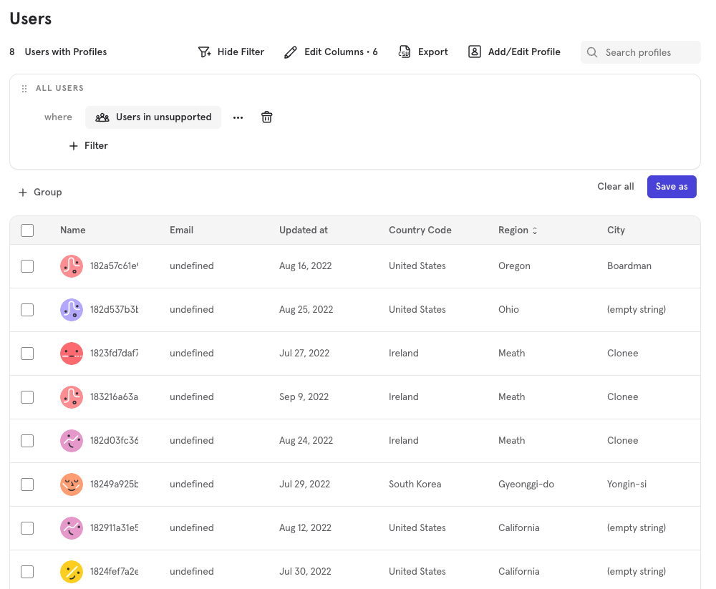Viewport: 716px width, 589px height.
Task: Click the Add/Edit Profile person icon
Action: [x=475, y=52]
